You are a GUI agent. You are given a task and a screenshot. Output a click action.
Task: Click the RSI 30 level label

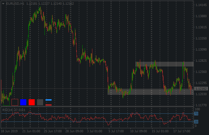click(196, 122)
